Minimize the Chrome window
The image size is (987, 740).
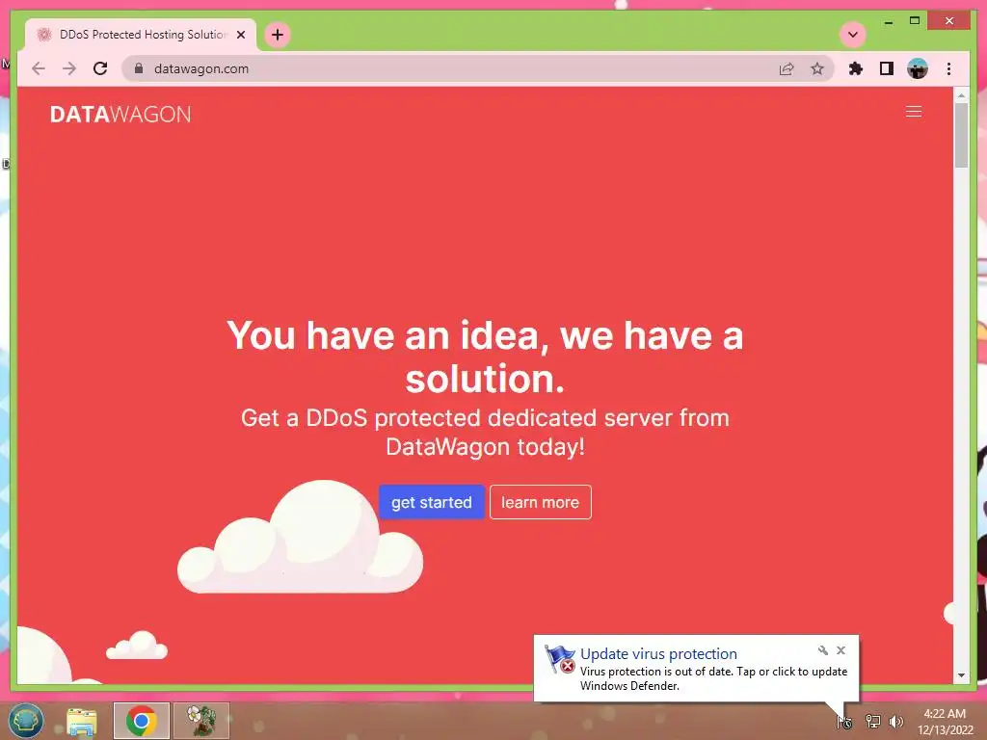[889, 21]
